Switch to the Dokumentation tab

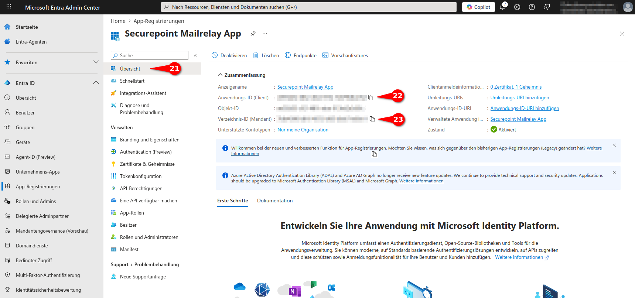(x=275, y=201)
